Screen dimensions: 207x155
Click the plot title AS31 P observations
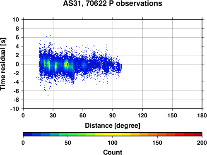coord(113,3)
